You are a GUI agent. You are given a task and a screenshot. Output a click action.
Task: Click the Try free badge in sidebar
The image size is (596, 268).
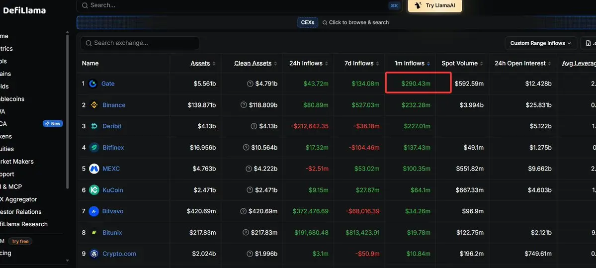(20, 241)
